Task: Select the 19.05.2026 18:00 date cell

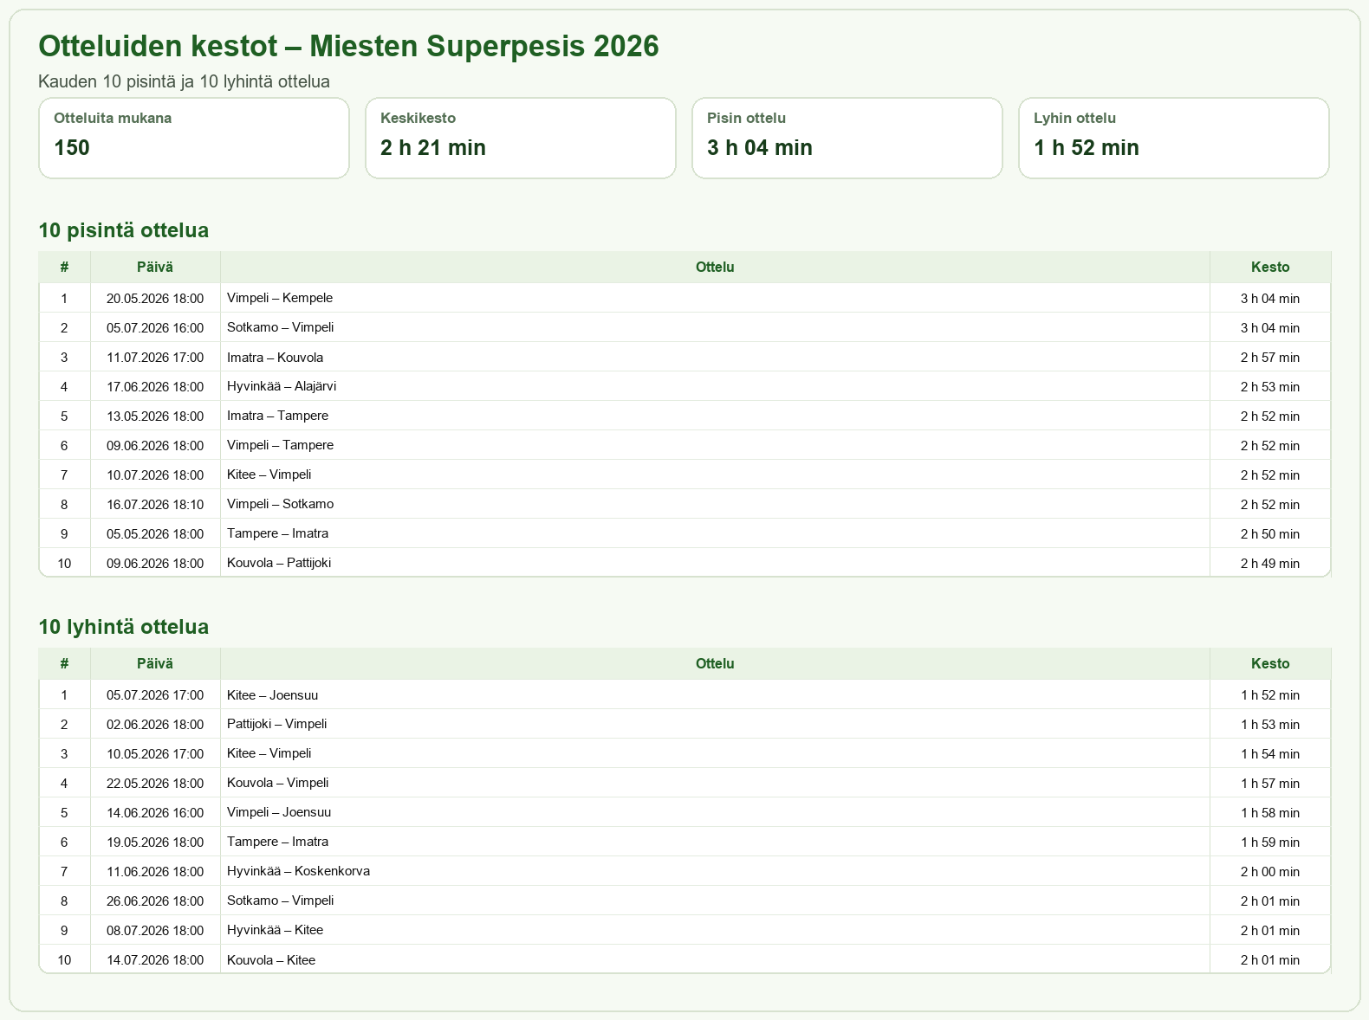Action: click(x=155, y=842)
